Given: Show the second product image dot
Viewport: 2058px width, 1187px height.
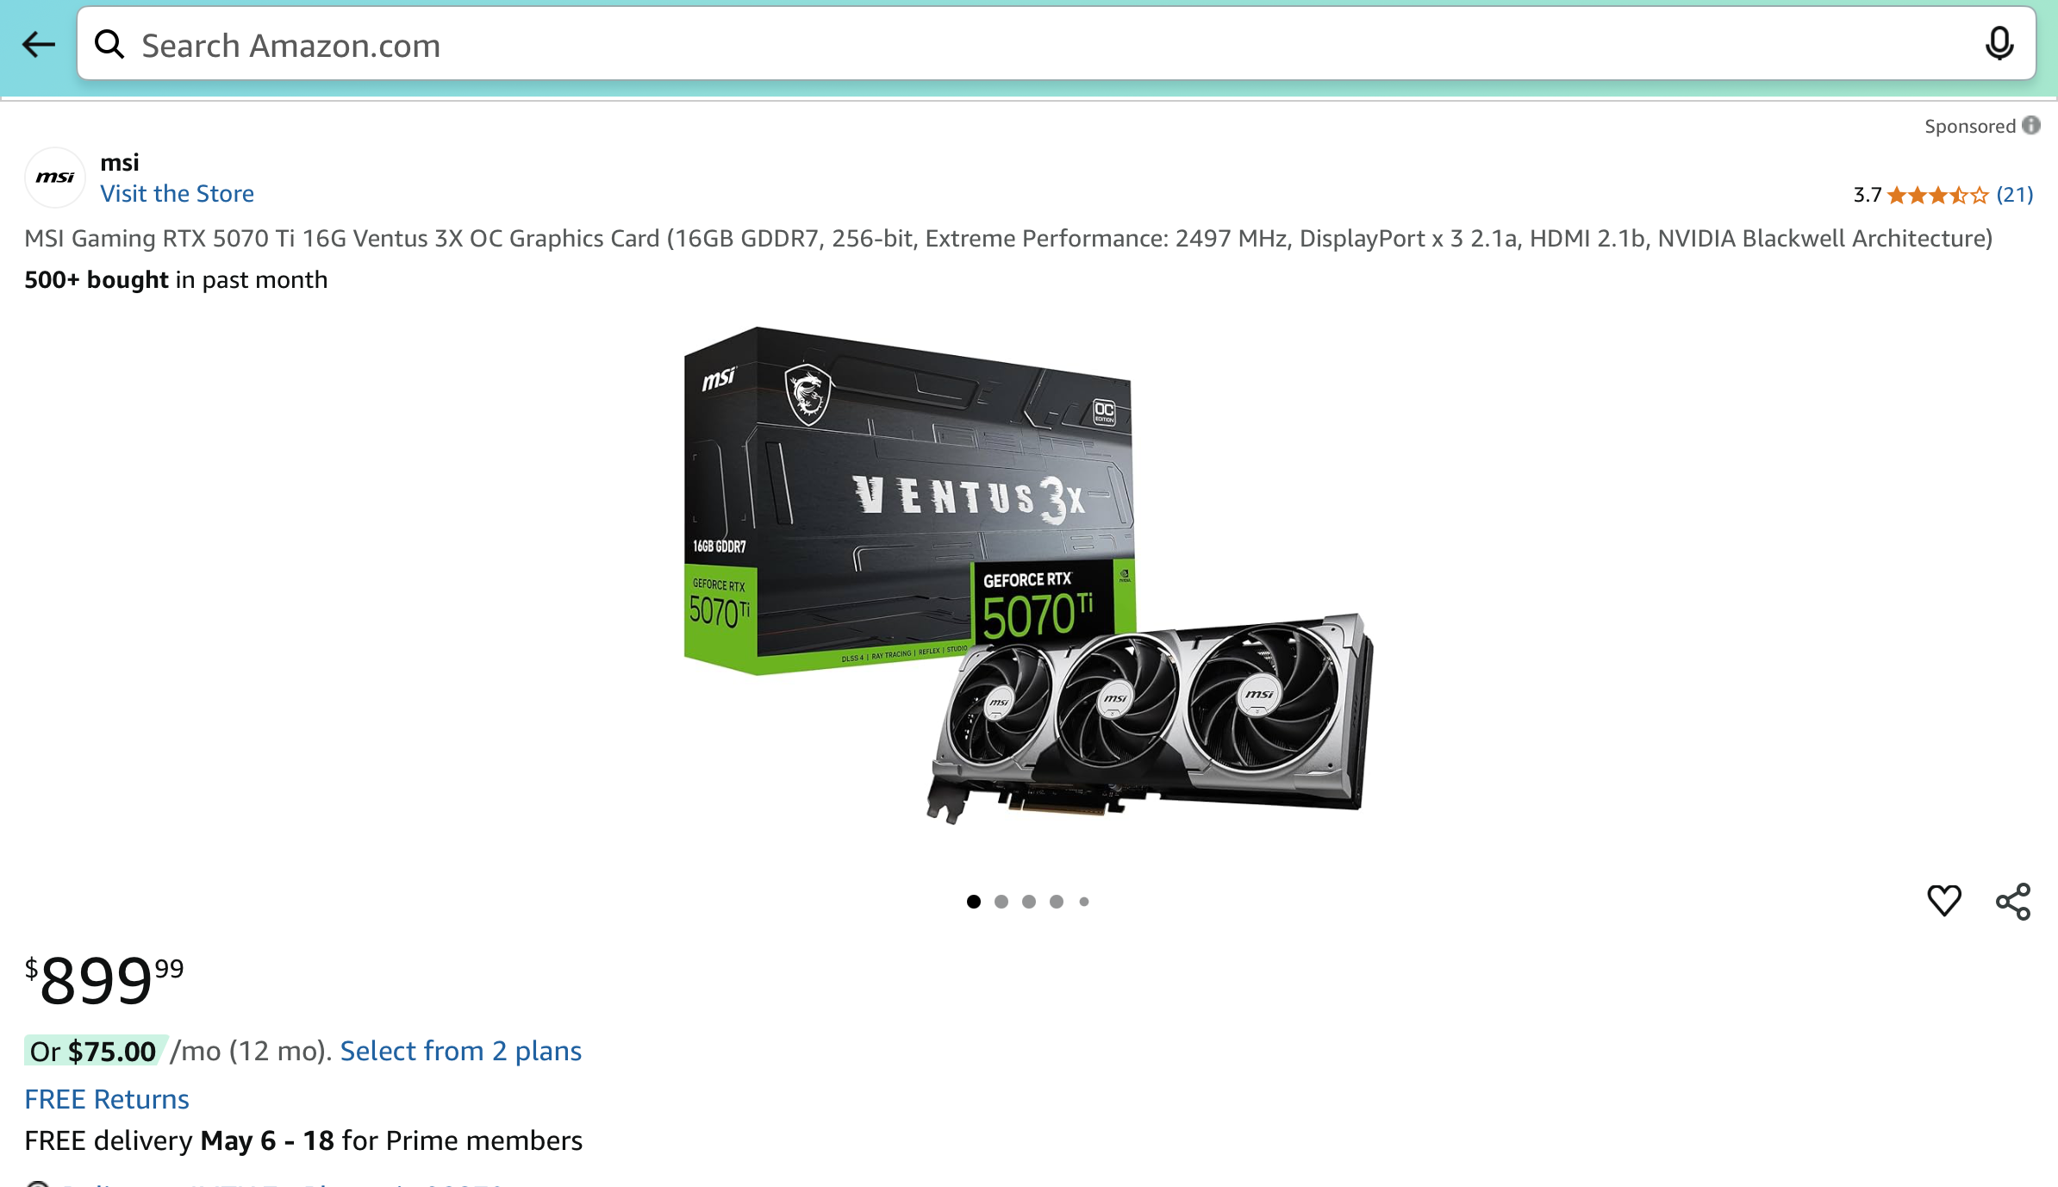Looking at the screenshot, I should point(1001,902).
